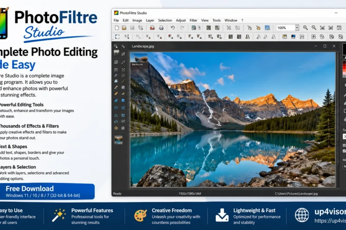
Task: Pick a red shade from color palette
Action: tap(344, 69)
